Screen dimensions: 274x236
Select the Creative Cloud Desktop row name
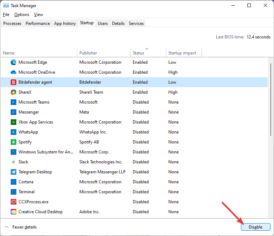pyautogui.click(x=41, y=212)
